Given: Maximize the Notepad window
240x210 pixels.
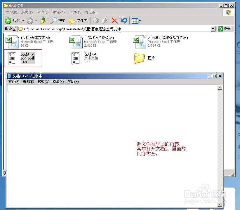Looking at the screenshot, I should [215, 76].
